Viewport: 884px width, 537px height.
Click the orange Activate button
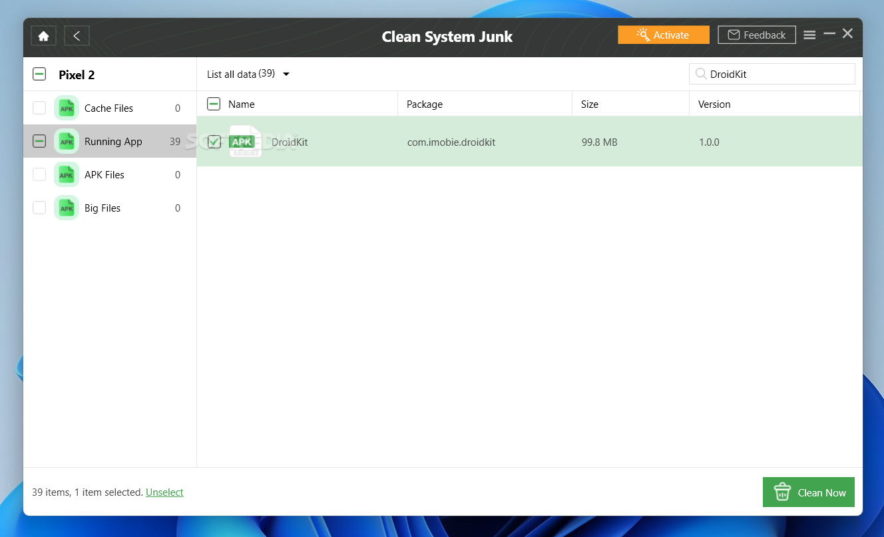[664, 35]
